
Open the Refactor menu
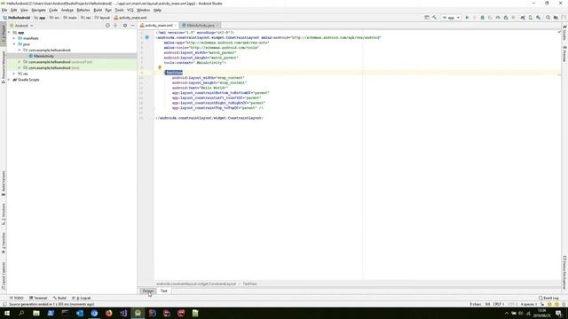click(83, 10)
